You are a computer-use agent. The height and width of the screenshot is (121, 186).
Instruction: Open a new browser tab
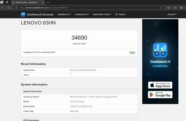point(48,2)
